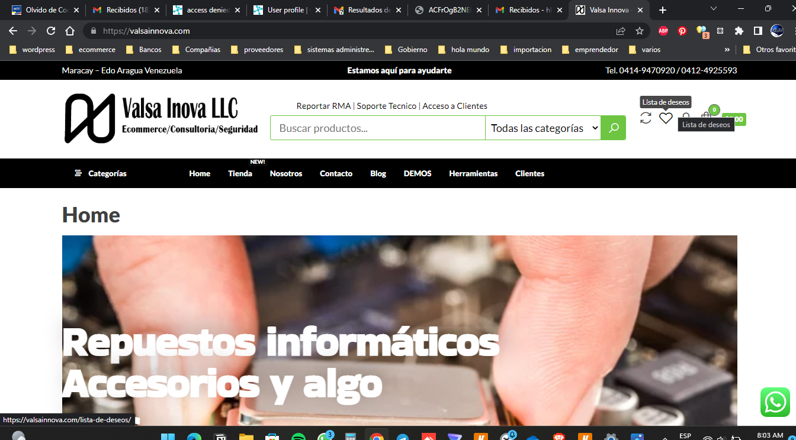Click the green magnifier search button

click(x=614, y=128)
